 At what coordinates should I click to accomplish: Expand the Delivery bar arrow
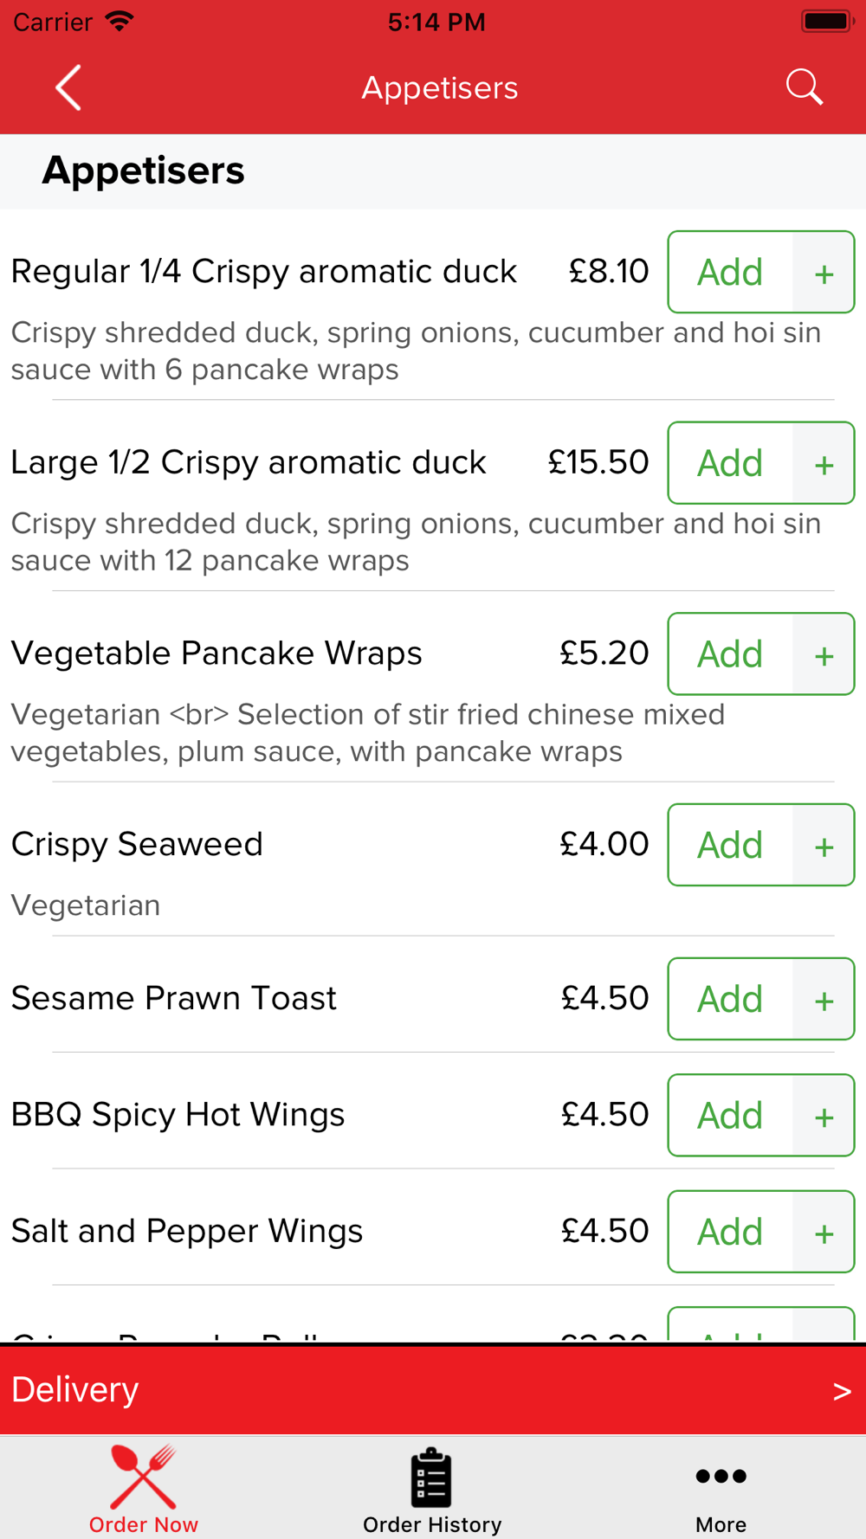pyautogui.click(x=841, y=1391)
